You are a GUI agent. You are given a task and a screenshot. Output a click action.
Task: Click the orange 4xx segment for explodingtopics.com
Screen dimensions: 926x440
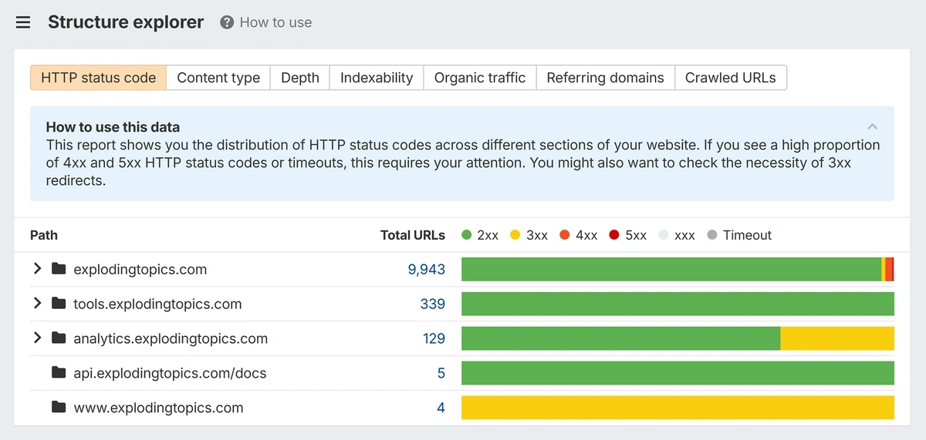tap(889, 269)
